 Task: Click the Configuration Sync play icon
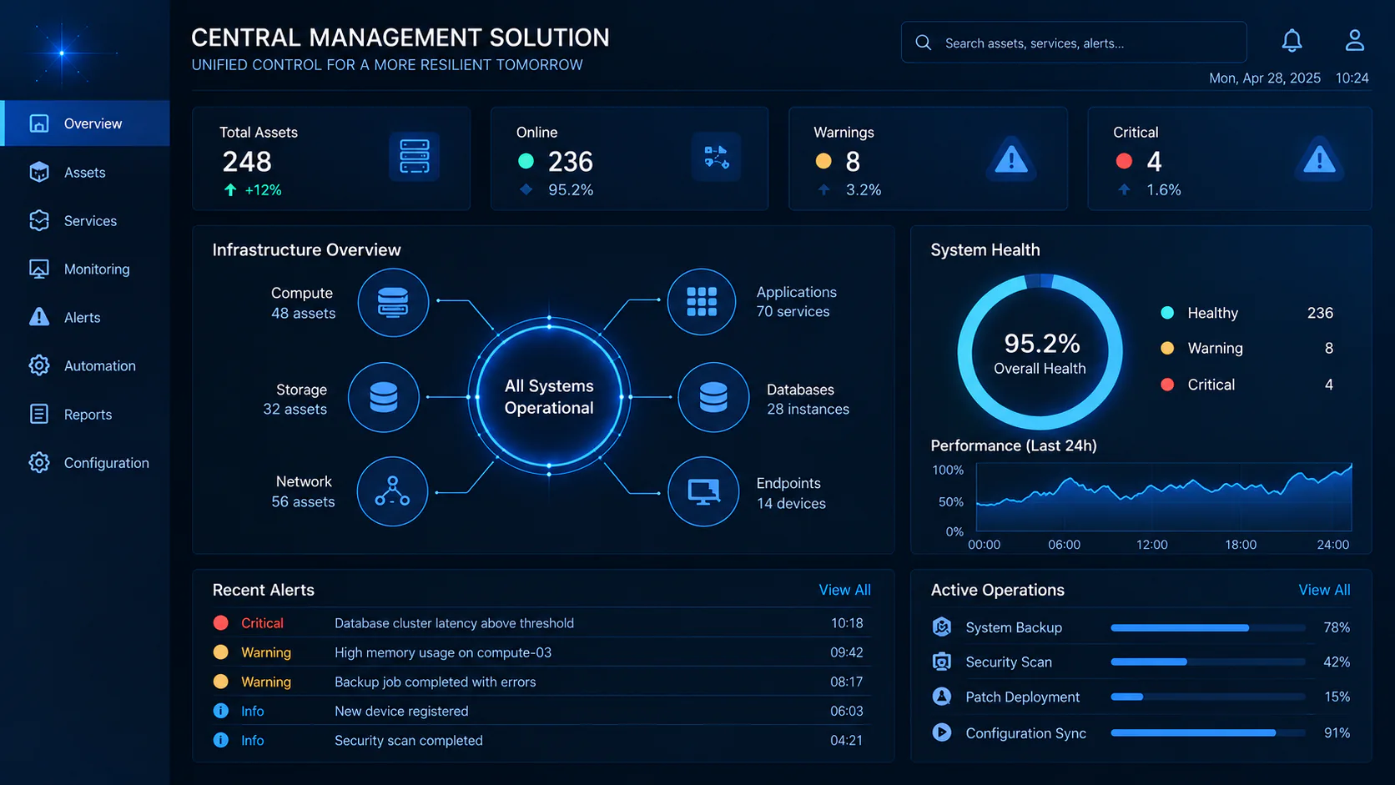tap(942, 732)
